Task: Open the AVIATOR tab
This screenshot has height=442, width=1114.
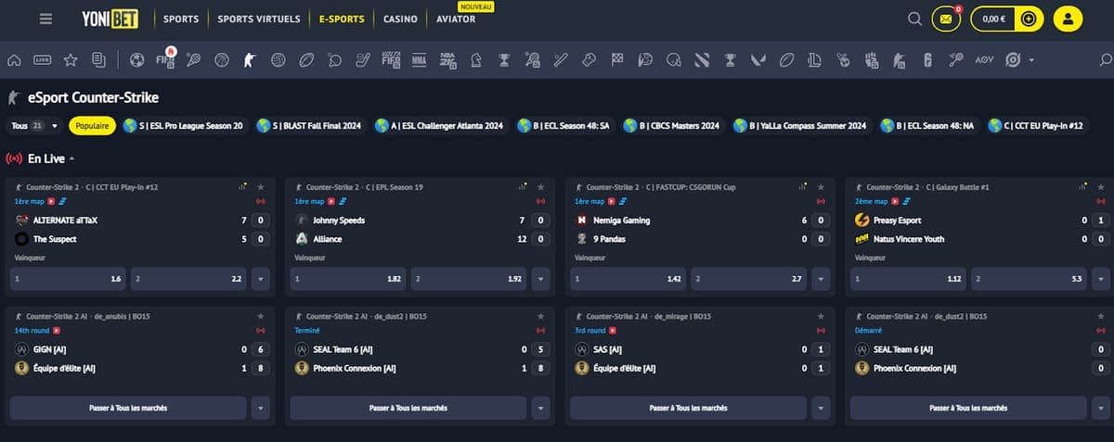Action: point(456,19)
